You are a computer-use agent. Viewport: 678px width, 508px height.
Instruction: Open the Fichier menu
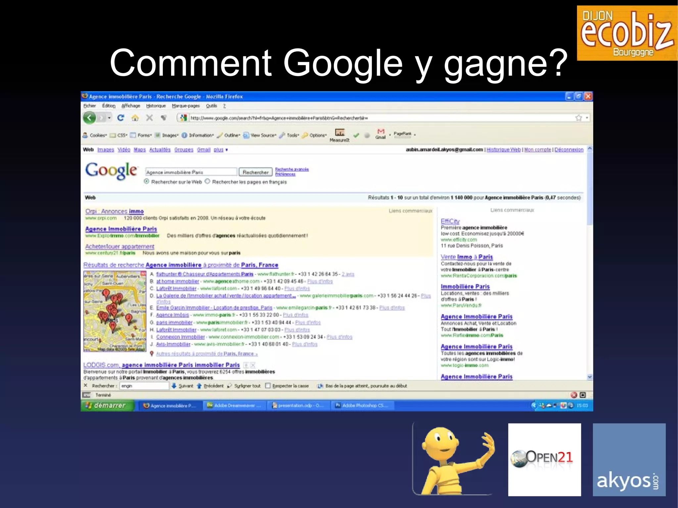[x=89, y=106]
